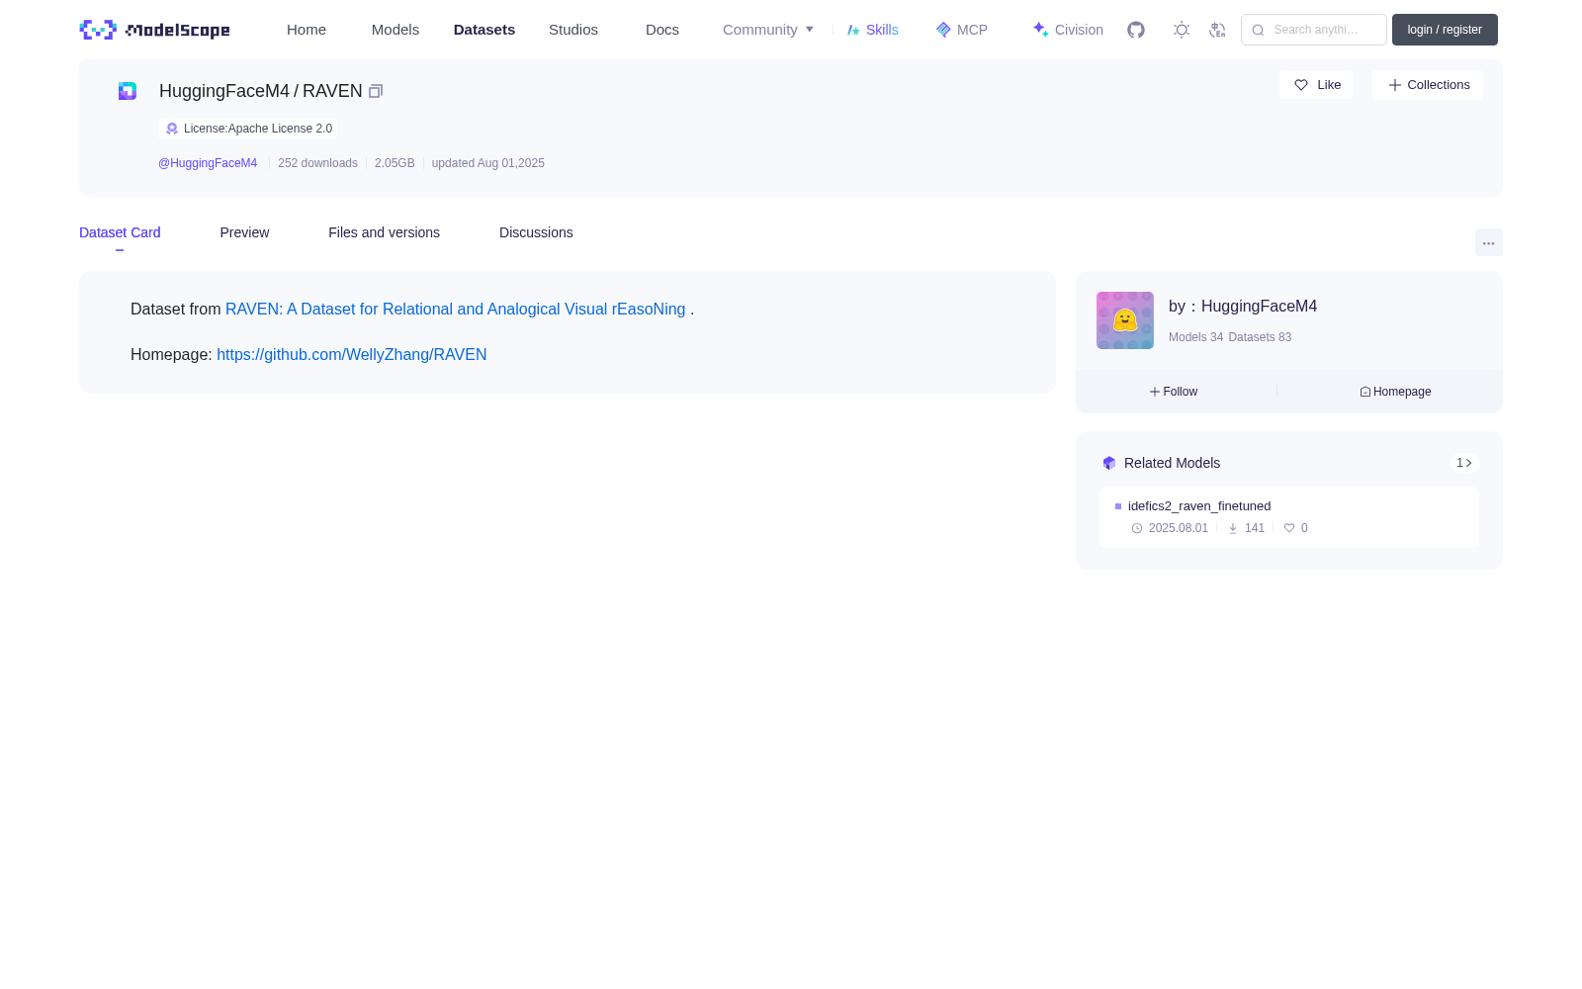The width and height of the screenshot is (1582, 989).
Task: Open the Discussions tab
Action: pos(536,232)
